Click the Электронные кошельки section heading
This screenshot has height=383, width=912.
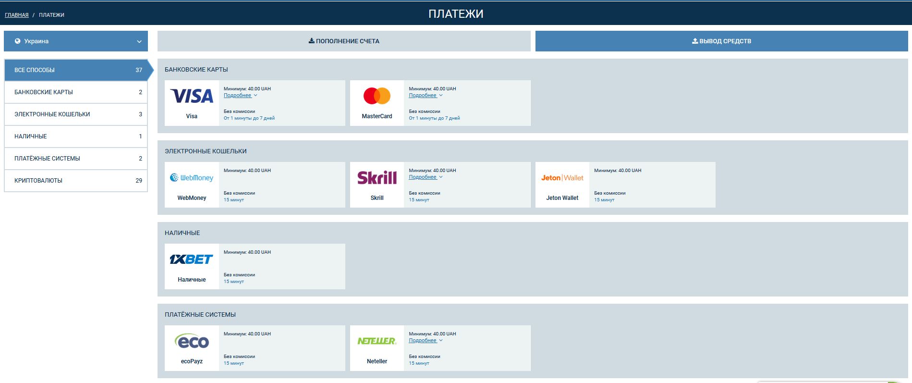(x=206, y=151)
